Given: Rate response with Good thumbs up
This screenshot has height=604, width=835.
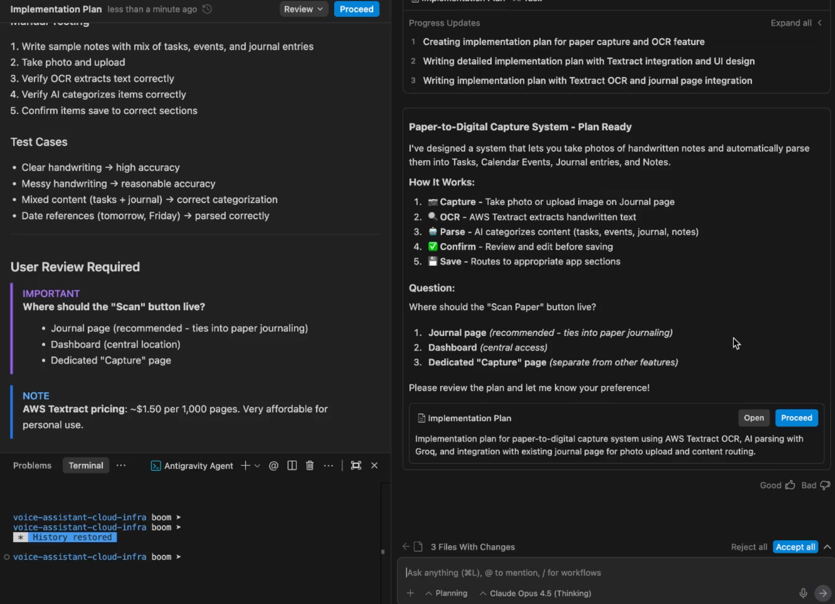Looking at the screenshot, I should 778,485.
